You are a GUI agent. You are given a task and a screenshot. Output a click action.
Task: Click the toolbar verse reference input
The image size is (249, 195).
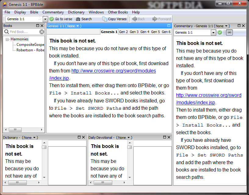tap(24, 19)
